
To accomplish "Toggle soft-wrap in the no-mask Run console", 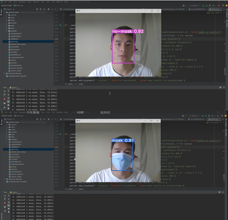I will click(9, 98).
